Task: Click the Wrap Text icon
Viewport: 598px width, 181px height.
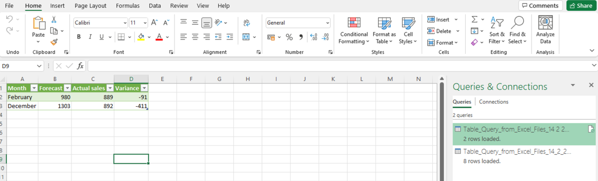Action: [246, 23]
